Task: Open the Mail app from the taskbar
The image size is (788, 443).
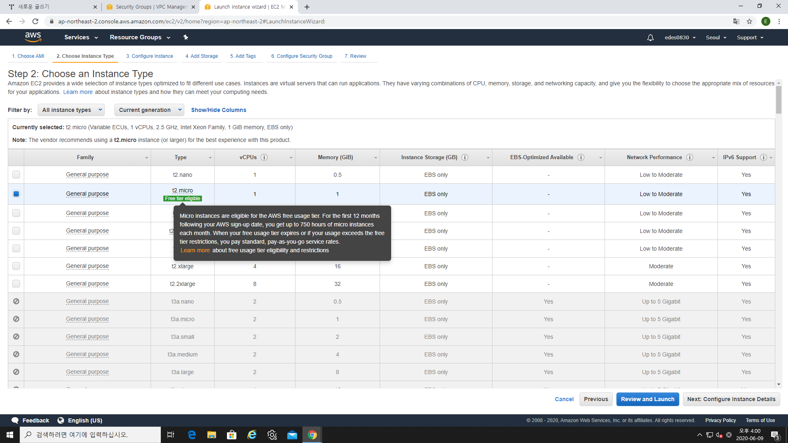Action: point(292,435)
